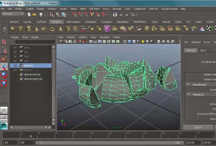Viewport: 216px width, 146px height.
Task: Open the Edit Mesh menu
Action: (94, 9)
